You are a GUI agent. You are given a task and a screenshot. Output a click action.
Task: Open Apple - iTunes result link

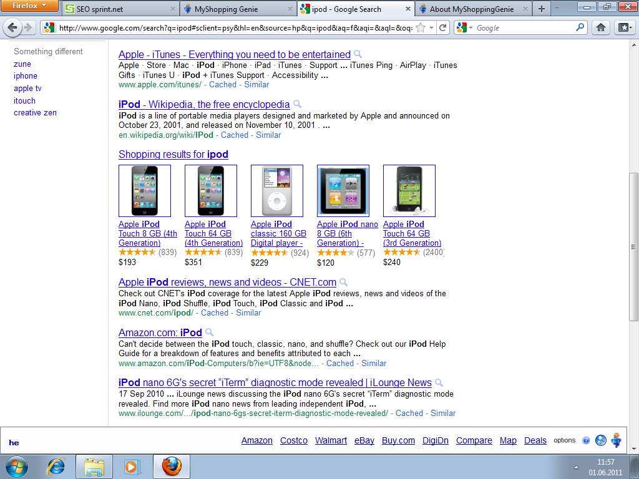235,55
